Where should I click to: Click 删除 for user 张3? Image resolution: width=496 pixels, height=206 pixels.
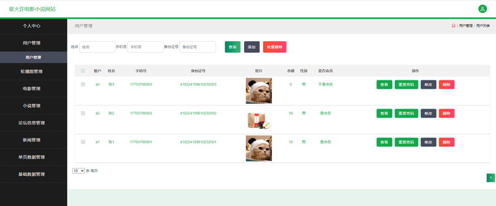pyautogui.click(x=447, y=85)
